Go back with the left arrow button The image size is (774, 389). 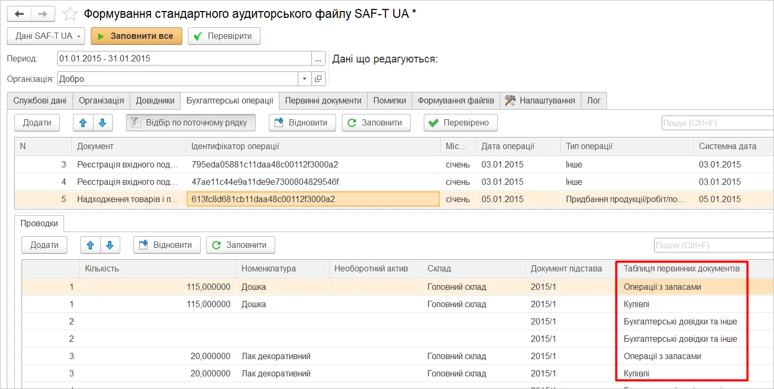click(19, 14)
